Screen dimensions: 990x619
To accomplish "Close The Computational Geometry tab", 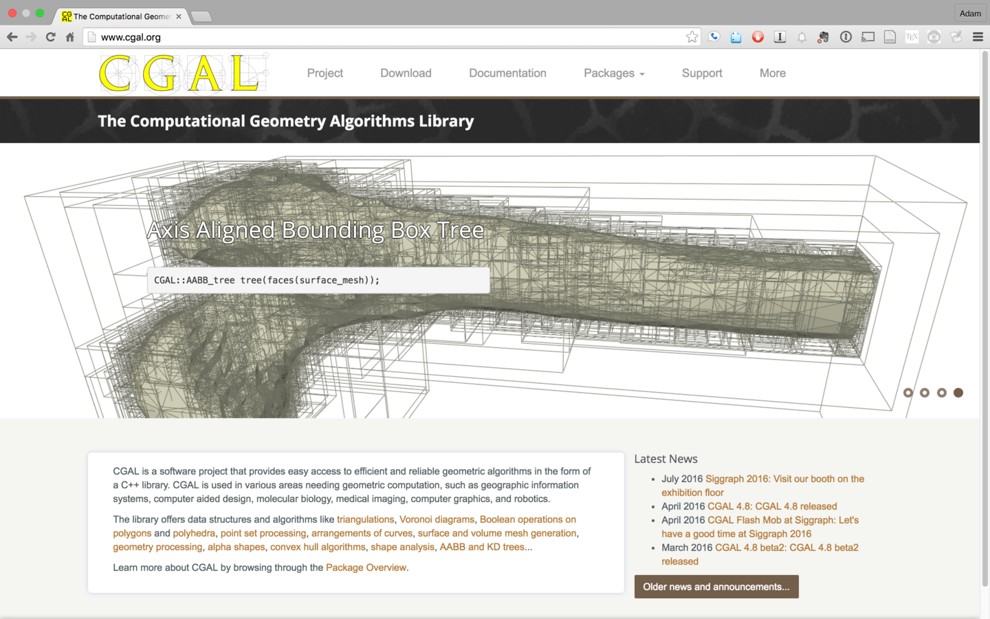I will 179,17.
